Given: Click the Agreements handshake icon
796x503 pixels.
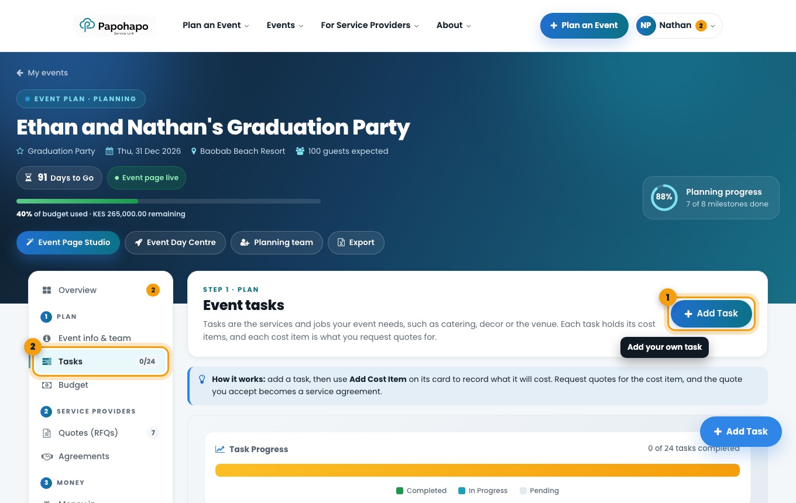Looking at the screenshot, I should [x=47, y=456].
